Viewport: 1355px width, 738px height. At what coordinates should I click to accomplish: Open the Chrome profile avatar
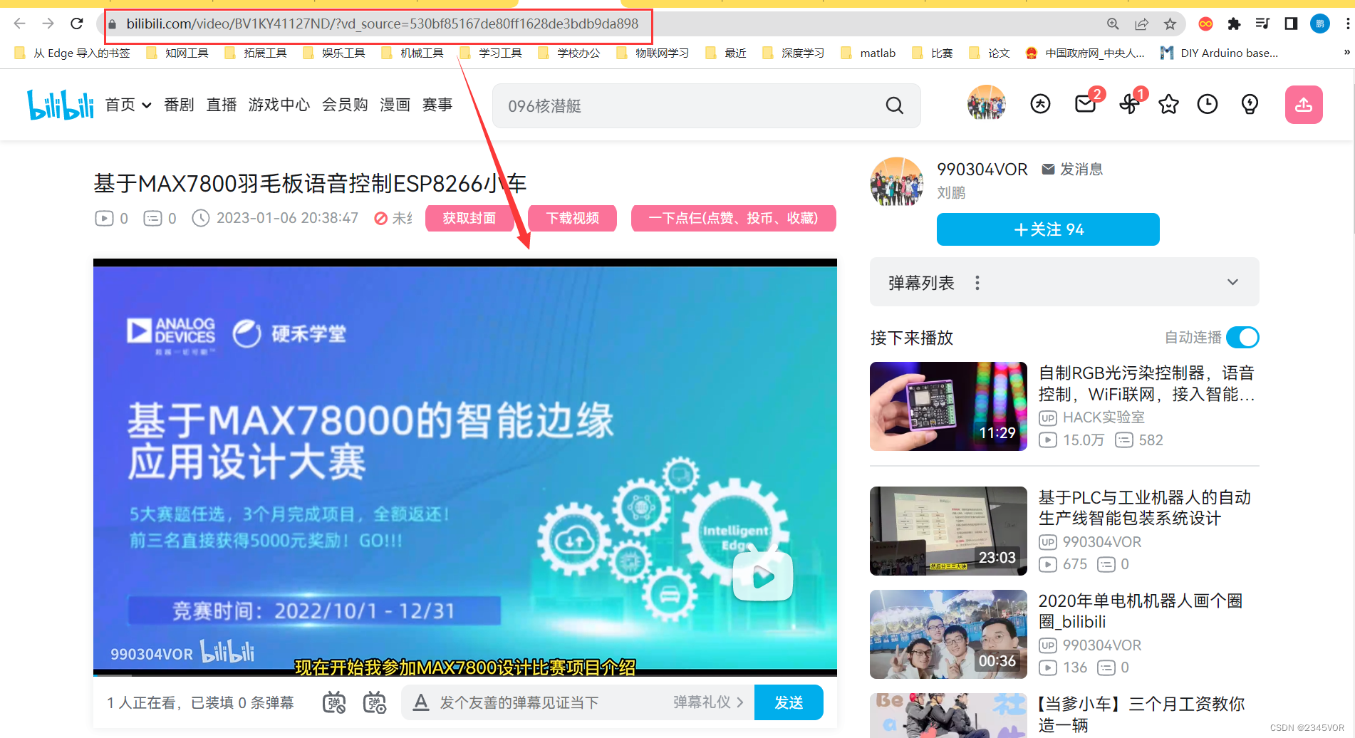coord(1319,24)
